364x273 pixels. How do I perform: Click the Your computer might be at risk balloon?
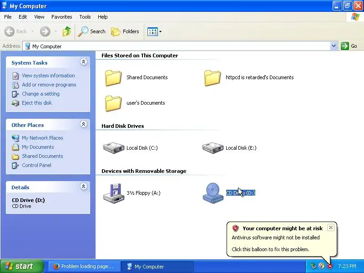coord(282,239)
